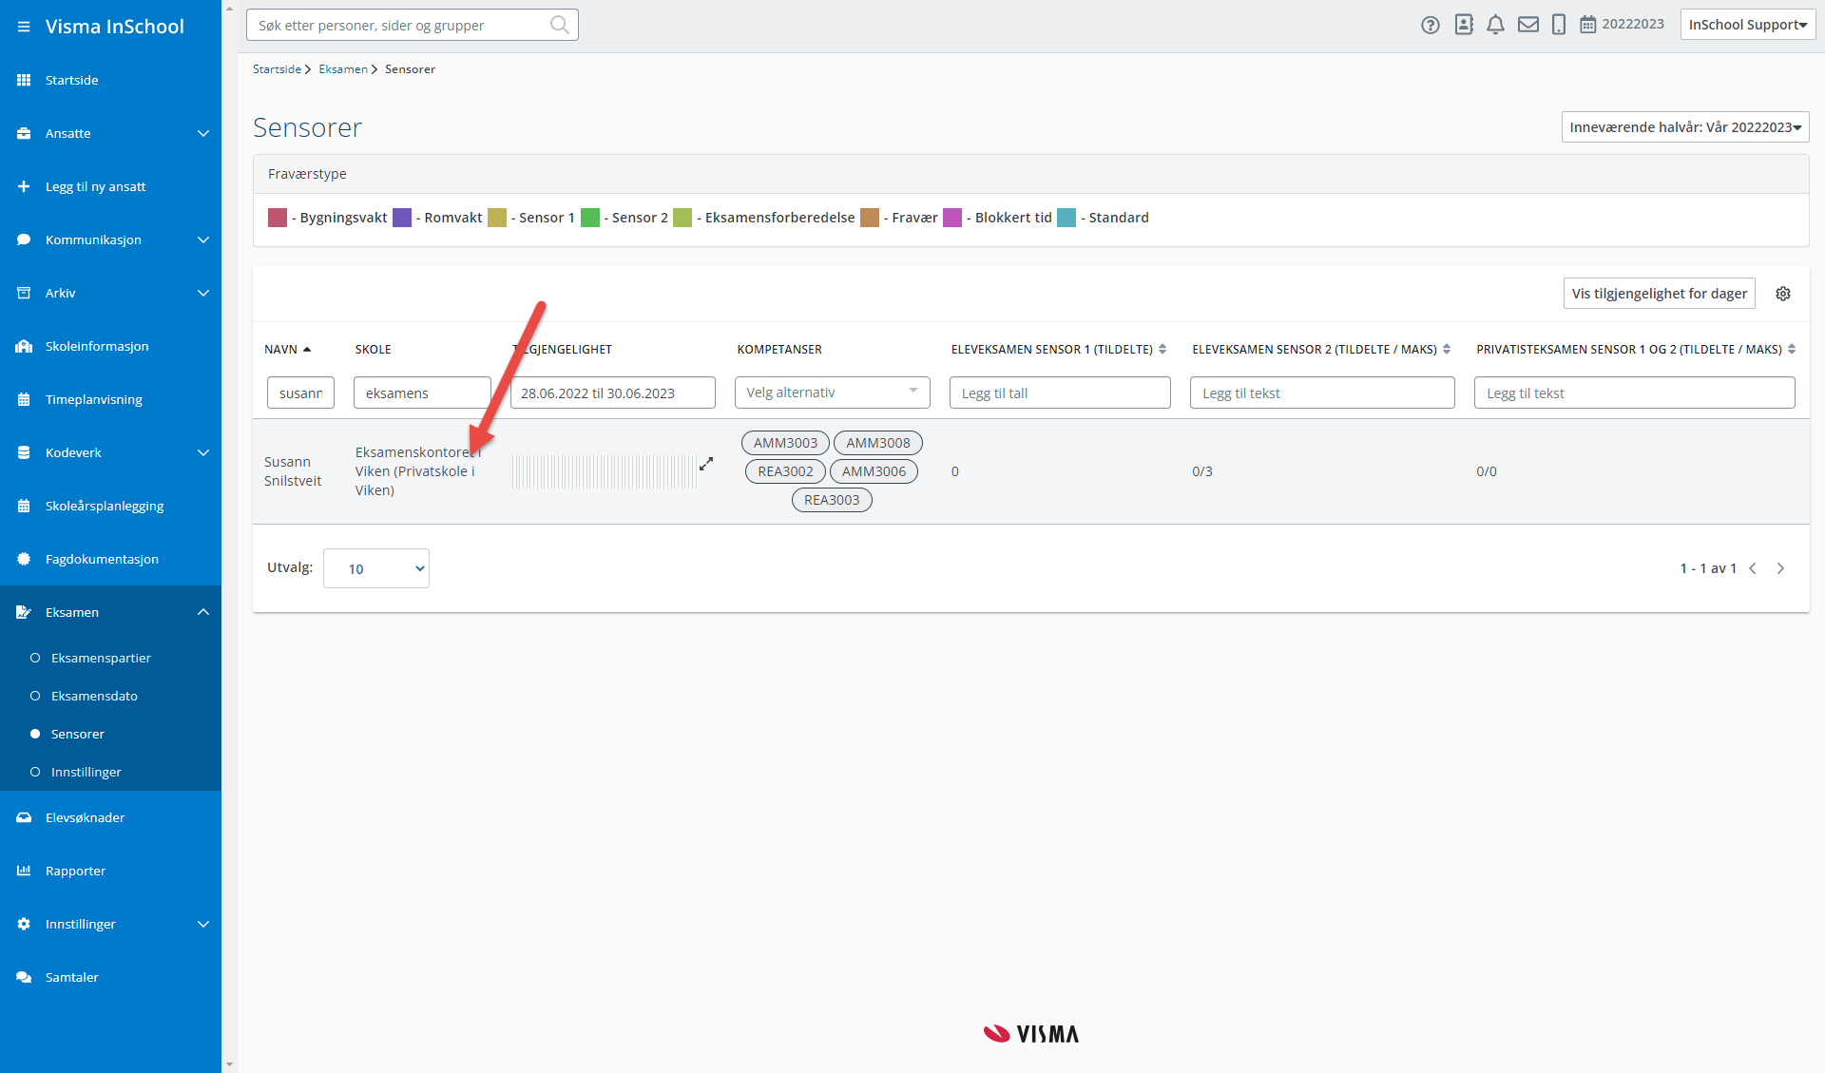Image resolution: width=1825 pixels, height=1073 pixels.
Task: Click Vis tilgjengelighet for dager button
Action: click(1660, 294)
